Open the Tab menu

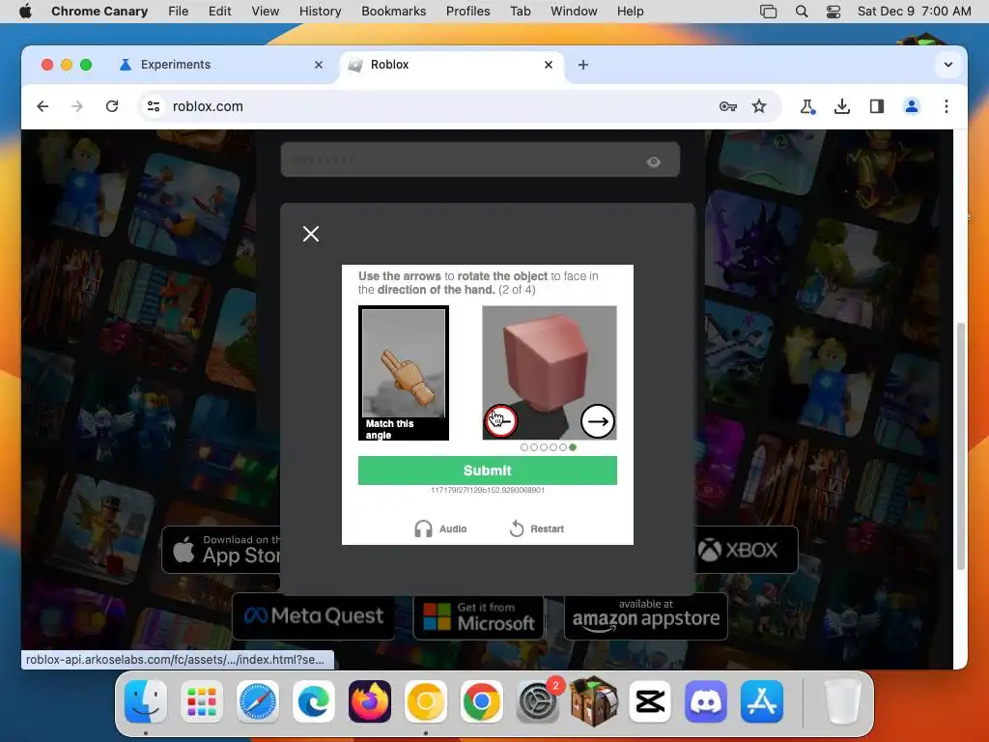(521, 11)
